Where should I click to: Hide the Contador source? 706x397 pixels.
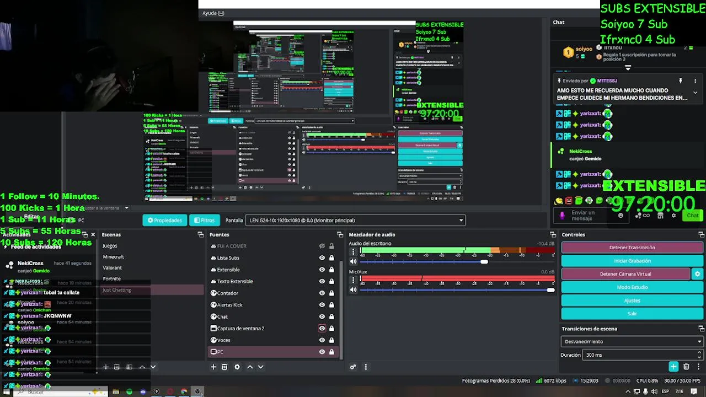pyautogui.click(x=322, y=293)
